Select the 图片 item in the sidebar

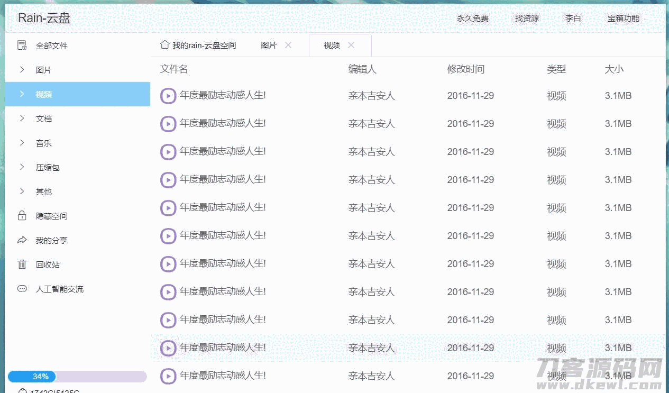[x=44, y=70]
